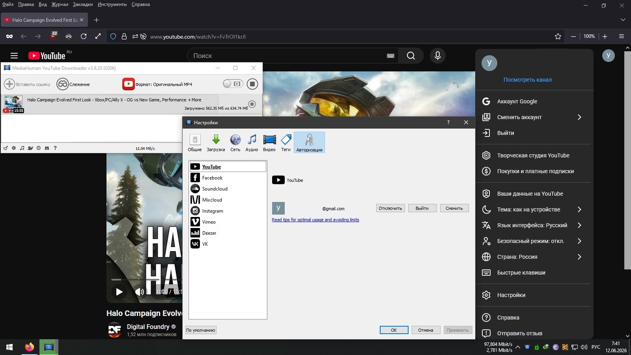Image resolution: width=631 pixels, height=355 pixels.
Task: Toggle the auto-download video switch in MediaHuman
Action: click(x=233, y=84)
